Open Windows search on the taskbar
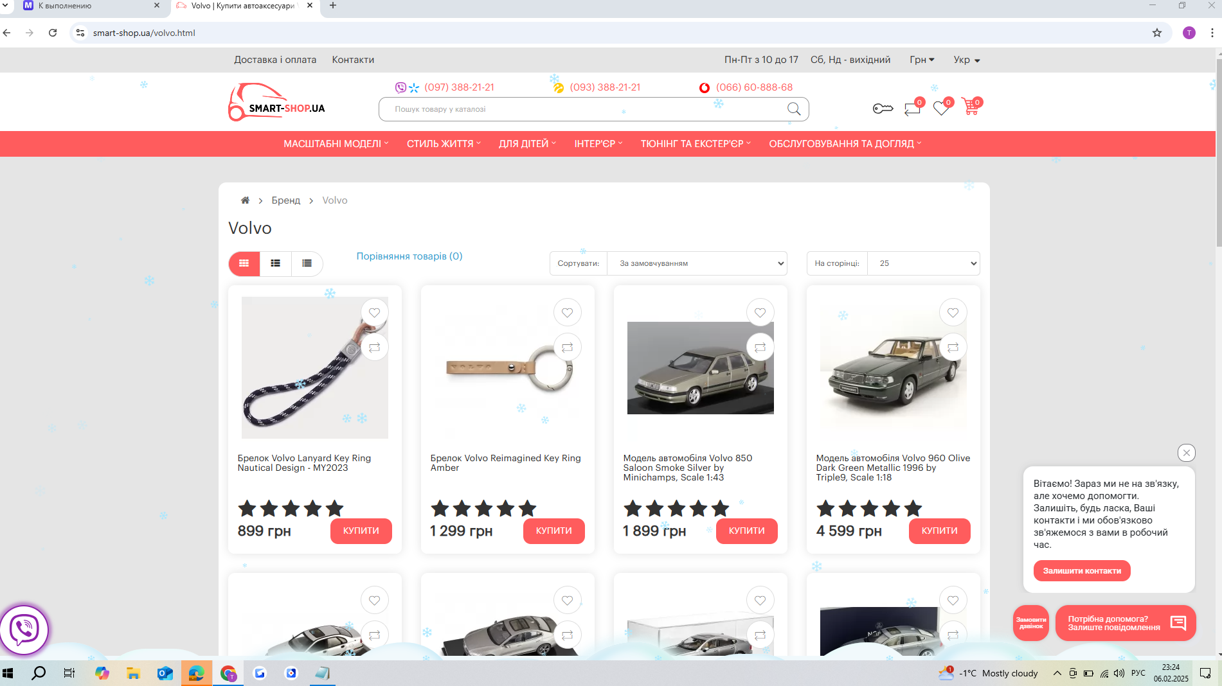 click(39, 673)
